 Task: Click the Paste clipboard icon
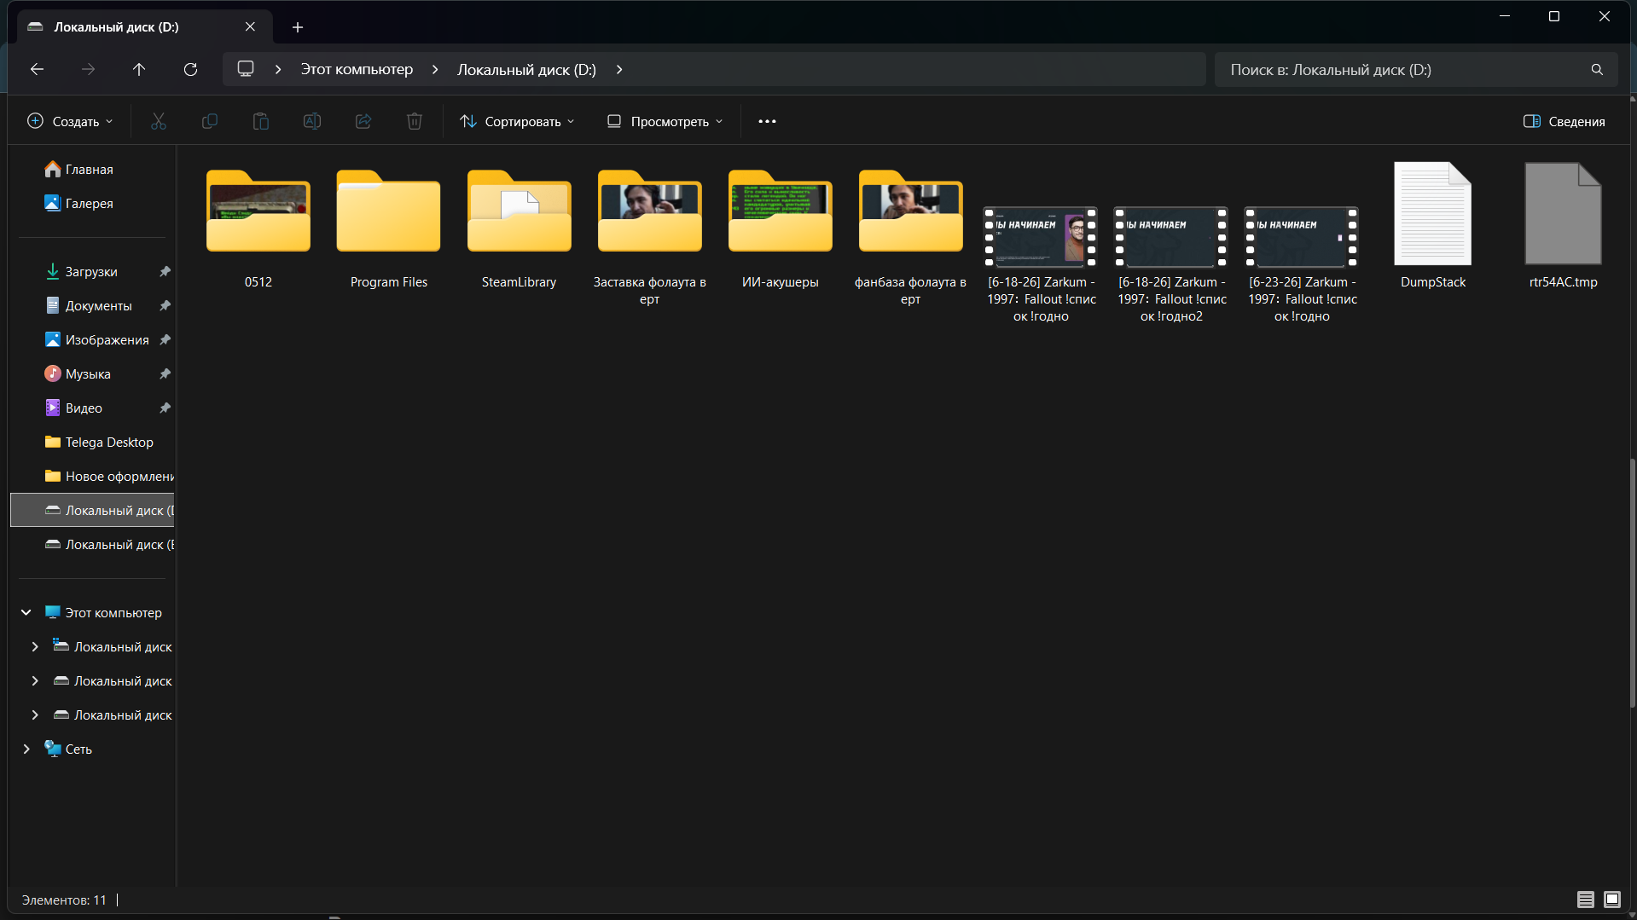point(260,121)
